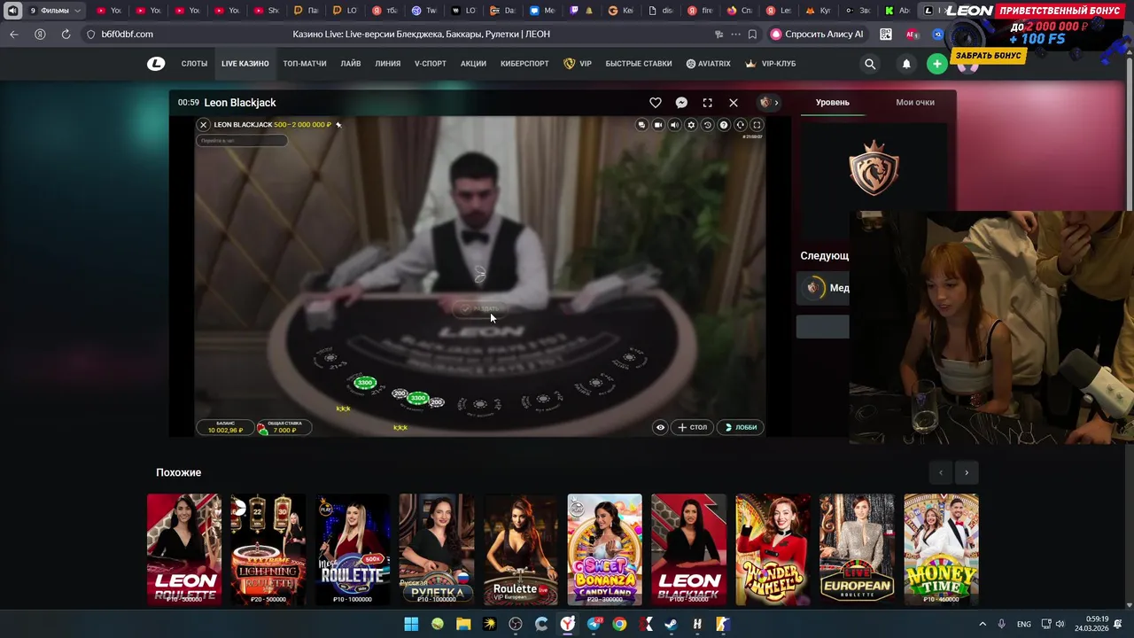This screenshot has width=1134, height=638.
Task: Click the Баланс 10 002,96 ₽ indicator
Action: pos(225,427)
